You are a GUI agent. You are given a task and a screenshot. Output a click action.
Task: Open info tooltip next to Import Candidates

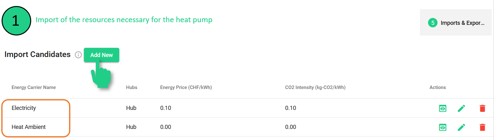point(78,55)
